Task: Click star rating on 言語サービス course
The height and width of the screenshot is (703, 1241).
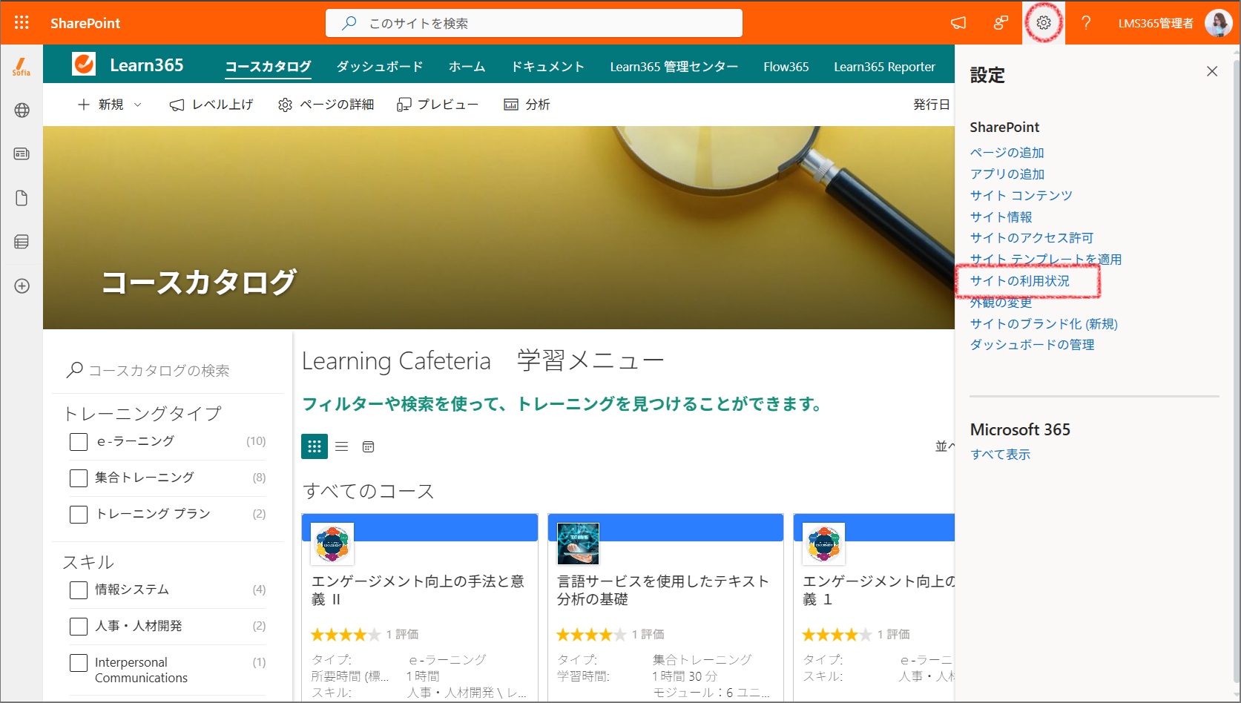Action: 591,634
